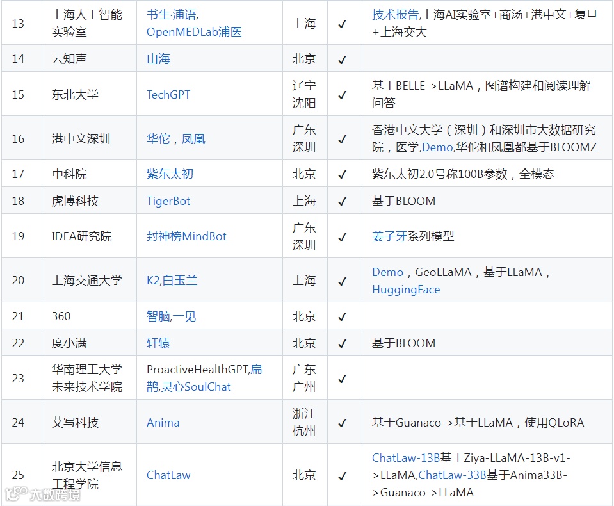Open the K2 model link
Image resolution: width=614 pixels, height=506 pixels.
point(153,281)
